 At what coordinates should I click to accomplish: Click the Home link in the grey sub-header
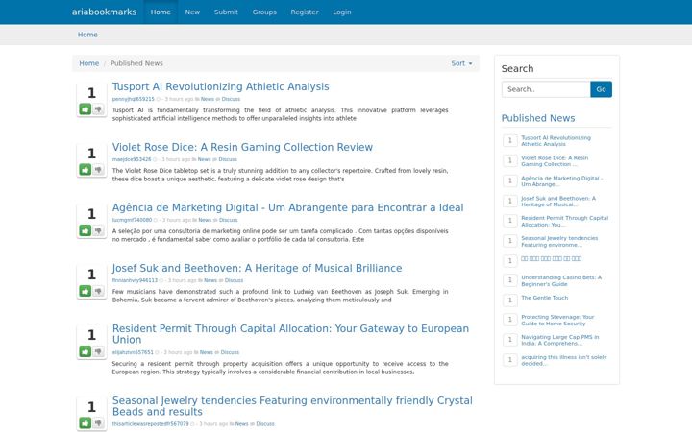pyautogui.click(x=87, y=35)
